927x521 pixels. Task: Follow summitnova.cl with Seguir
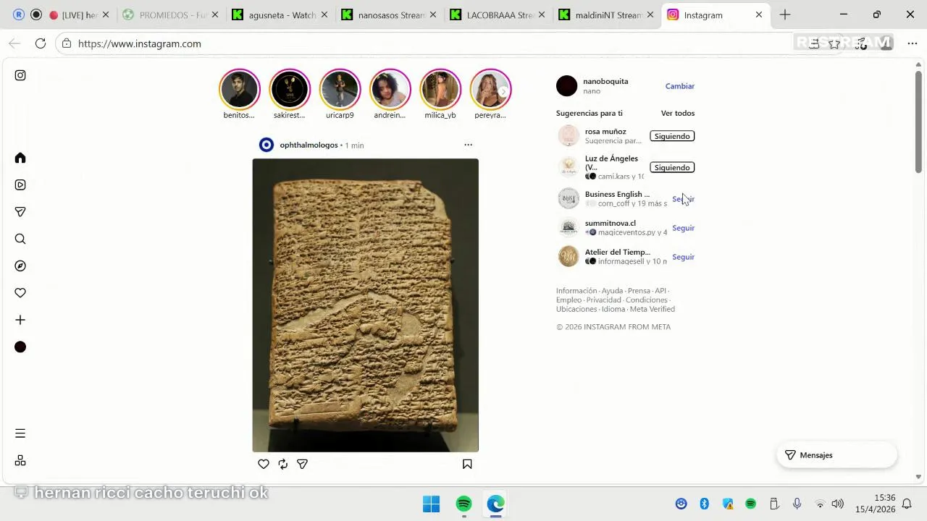click(x=683, y=228)
